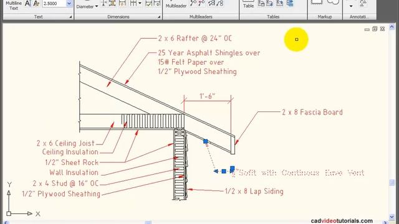Select the '2 x 4 Stud @ 16" OC' label

65,184
